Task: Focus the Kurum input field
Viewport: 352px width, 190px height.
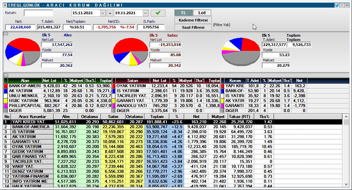Action: coord(38,13)
